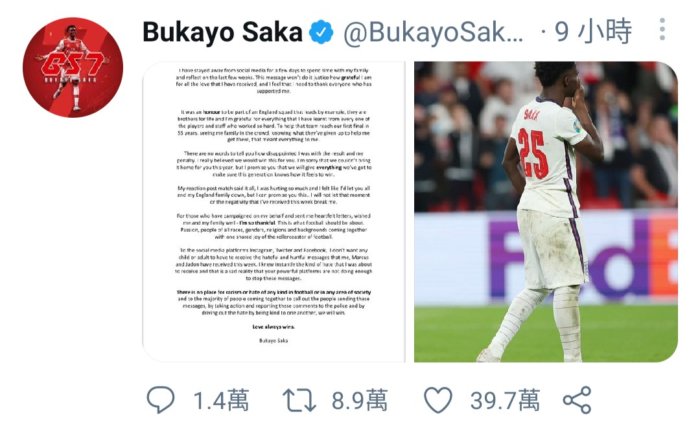The width and height of the screenshot is (700, 435).
Task: Click the blue verified badge
Action: 321,32
